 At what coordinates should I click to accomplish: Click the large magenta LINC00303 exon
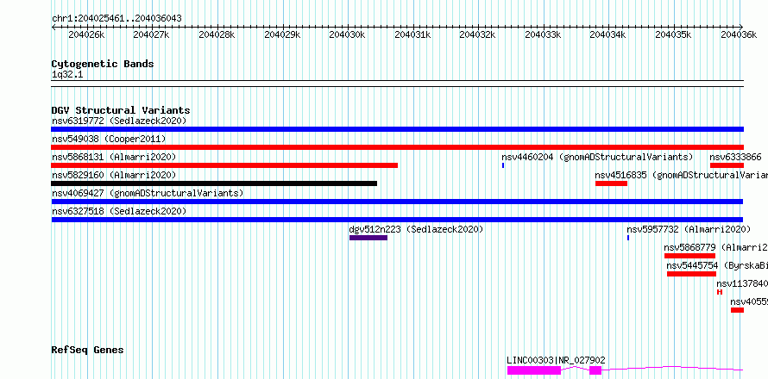click(x=534, y=370)
